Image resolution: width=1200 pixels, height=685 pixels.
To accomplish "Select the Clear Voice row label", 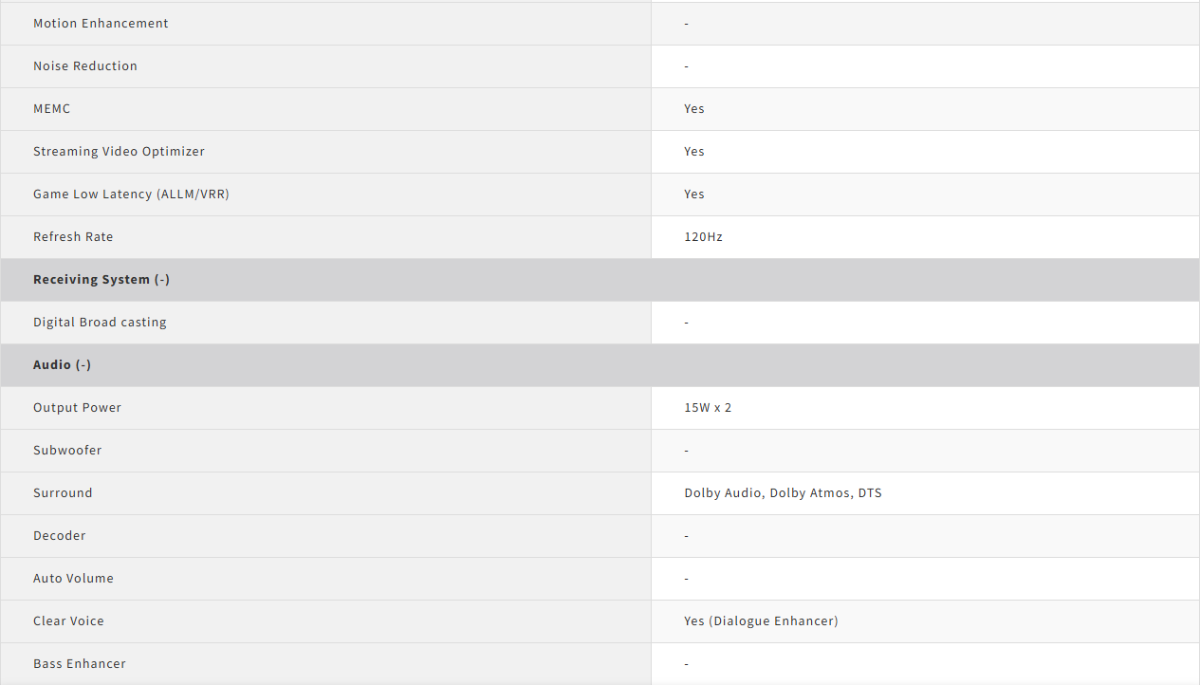I will click(68, 621).
